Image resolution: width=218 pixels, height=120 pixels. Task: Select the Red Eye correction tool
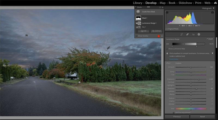coord(193,34)
